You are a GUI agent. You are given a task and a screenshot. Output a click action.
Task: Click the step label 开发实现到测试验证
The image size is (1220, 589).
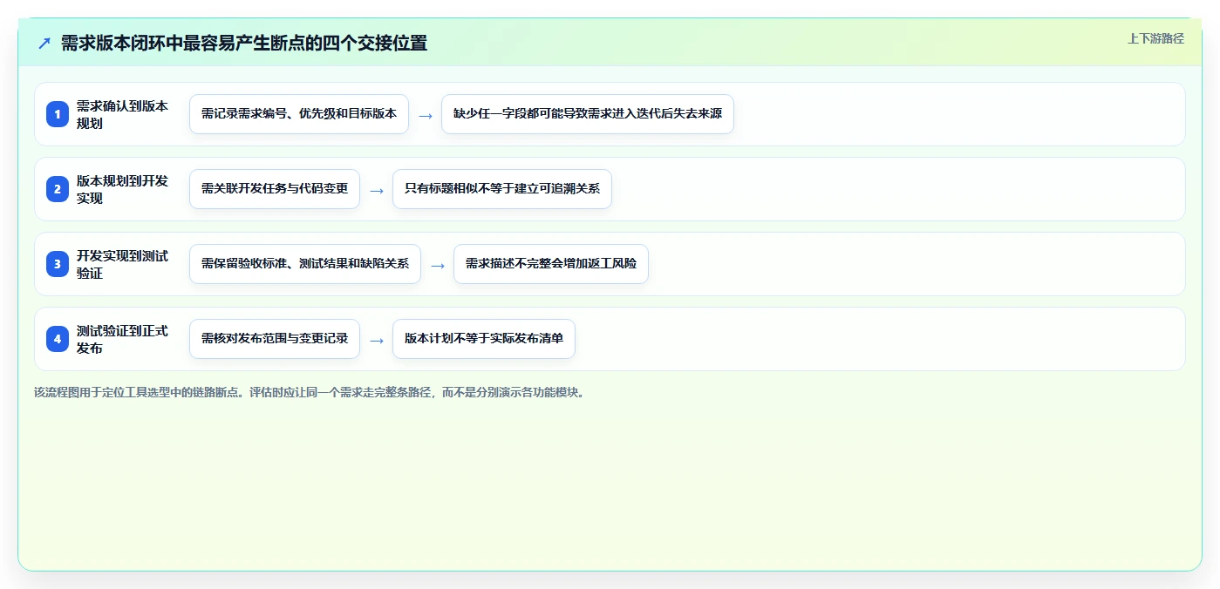pyautogui.click(x=122, y=264)
